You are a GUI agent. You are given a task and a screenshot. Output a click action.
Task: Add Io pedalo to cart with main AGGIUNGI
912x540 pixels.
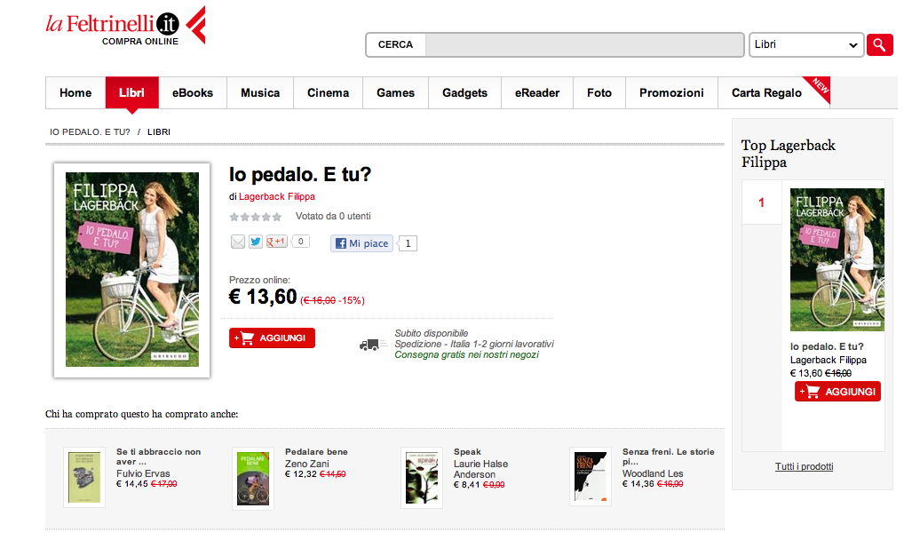click(x=273, y=338)
